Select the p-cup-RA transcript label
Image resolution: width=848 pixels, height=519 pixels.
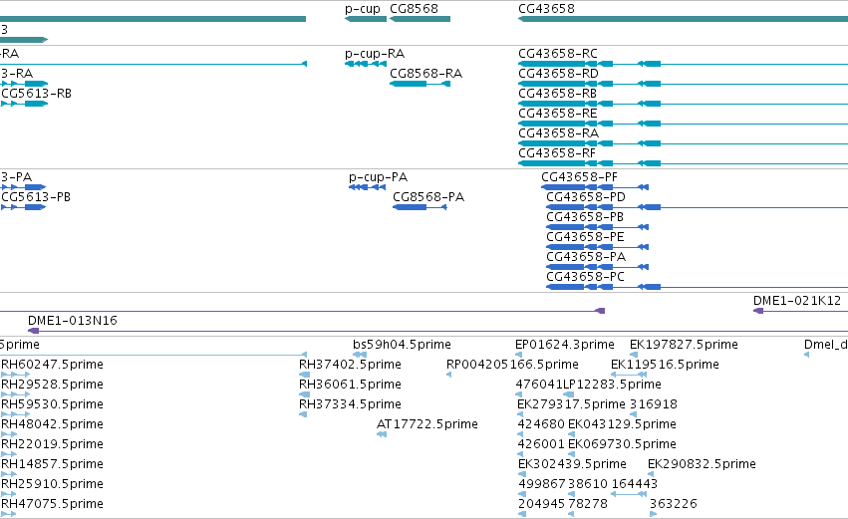pyautogui.click(x=375, y=54)
